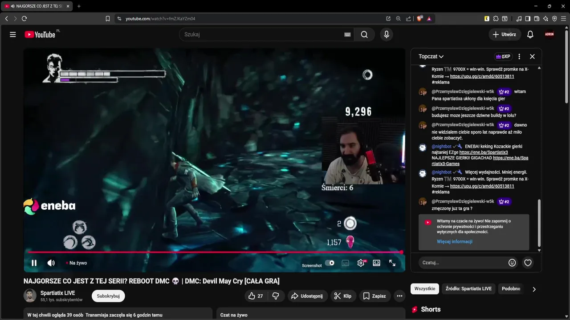The height and width of the screenshot is (320, 570).
Task: Open chat options three-dot menu
Action: (519, 56)
